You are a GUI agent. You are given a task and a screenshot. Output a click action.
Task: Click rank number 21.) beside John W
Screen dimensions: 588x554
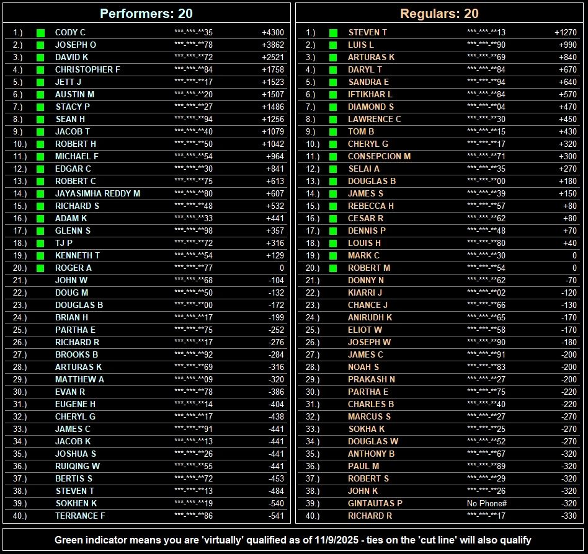point(20,280)
